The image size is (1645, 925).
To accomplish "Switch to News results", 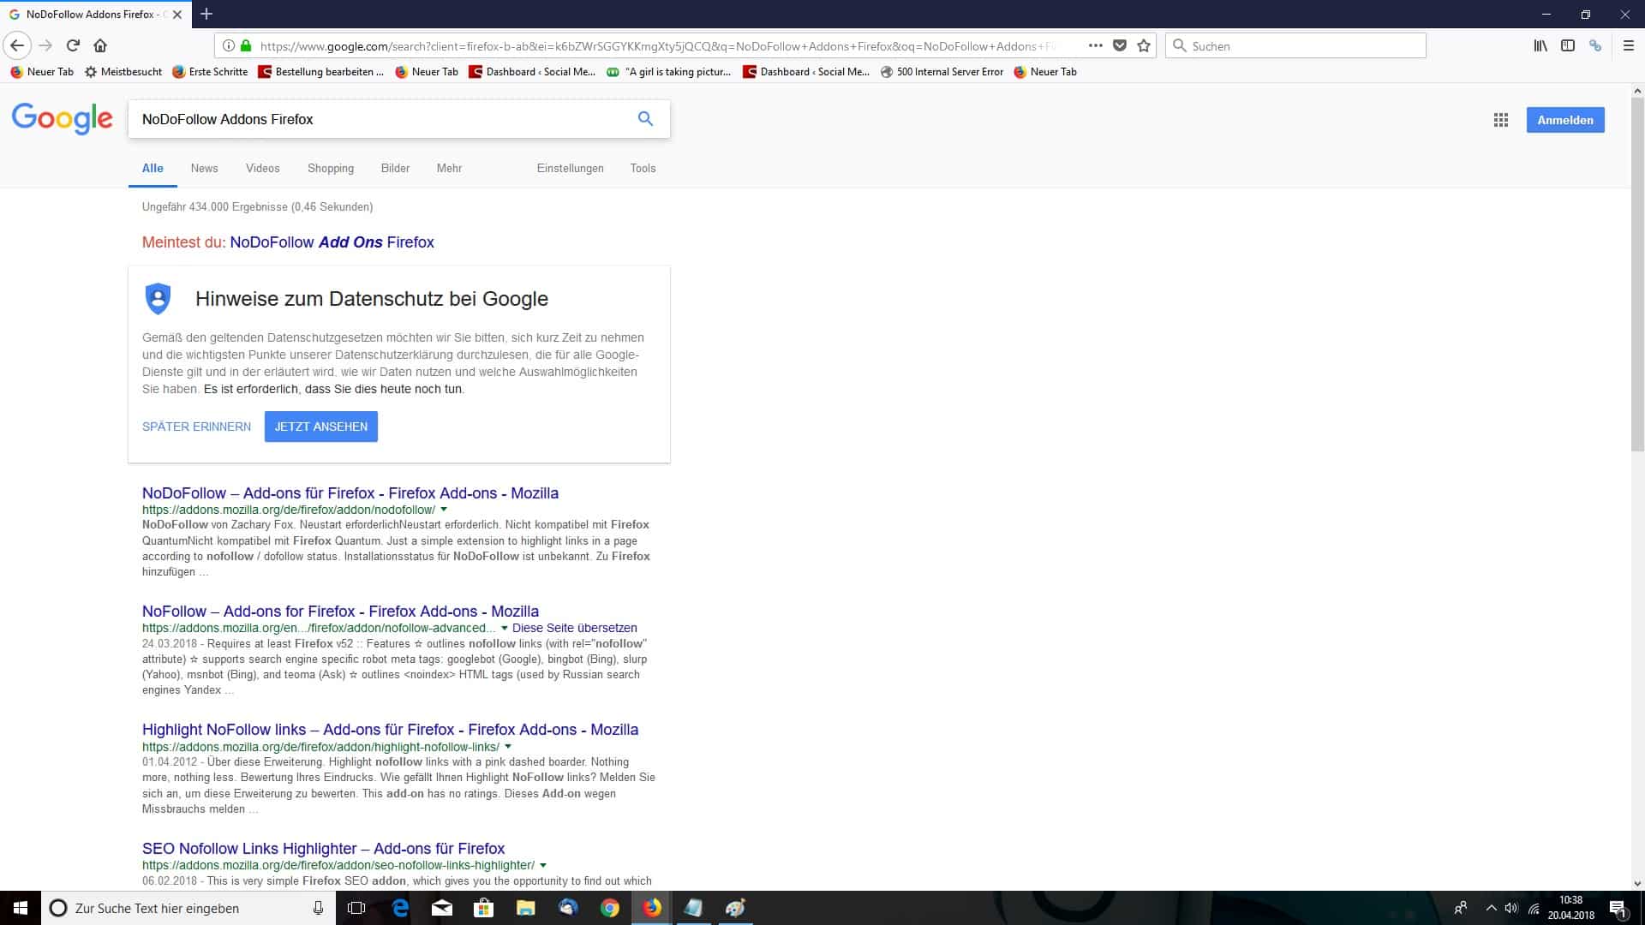I will click(x=204, y=168).
